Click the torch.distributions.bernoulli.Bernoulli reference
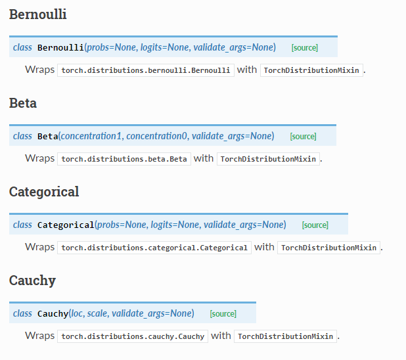 pyautogui.click(x=146, y=70)
